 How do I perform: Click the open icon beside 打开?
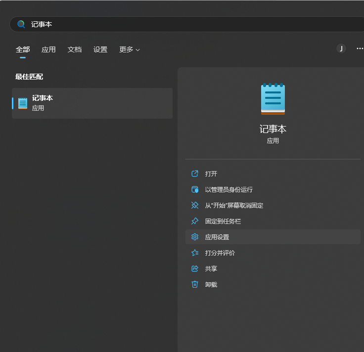point(195,174)
